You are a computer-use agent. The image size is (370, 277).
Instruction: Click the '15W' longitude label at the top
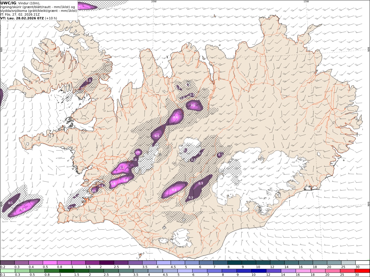tap(306, 1)
